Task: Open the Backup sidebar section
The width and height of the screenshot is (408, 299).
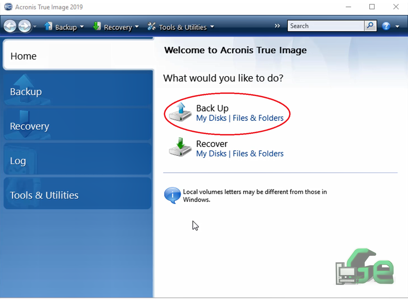Action: pos(78,90)
